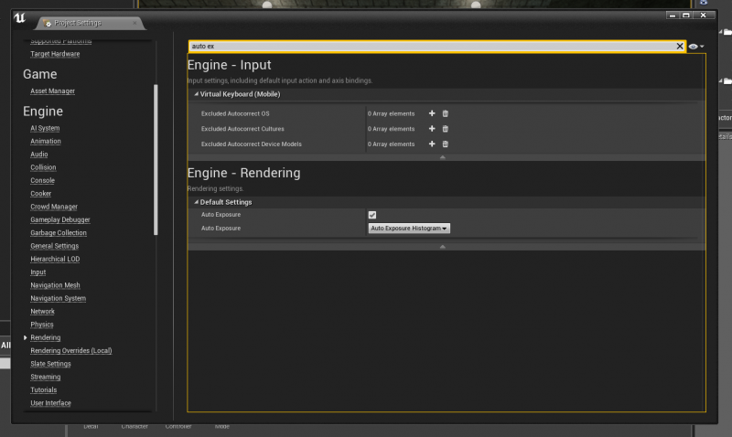
Task: Click the 'Engine - Input' section heading
Action: (230, 65)
